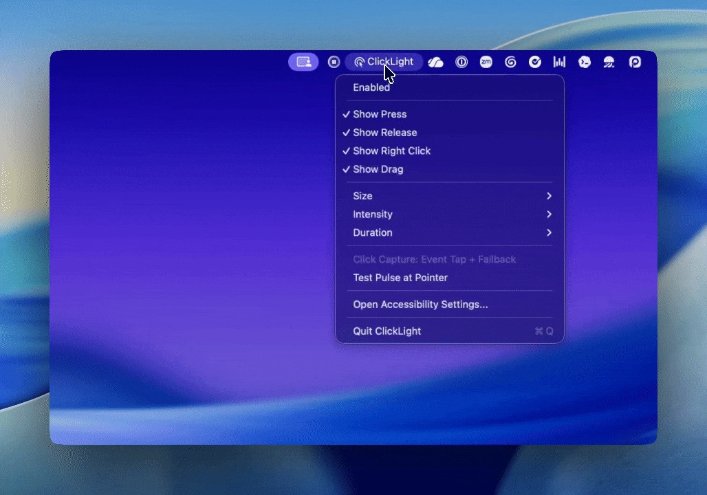Select Test Pulse at Pointer
The height and width of the screenshot is (495, 707).
click(450, 278)
